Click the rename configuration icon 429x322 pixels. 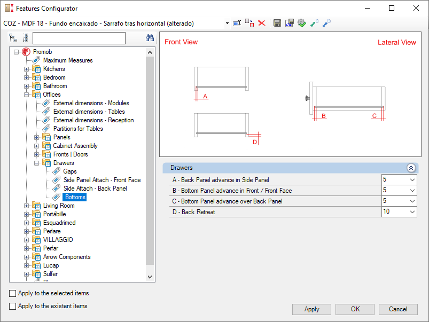pyautogui.click(x=237, y=23)
